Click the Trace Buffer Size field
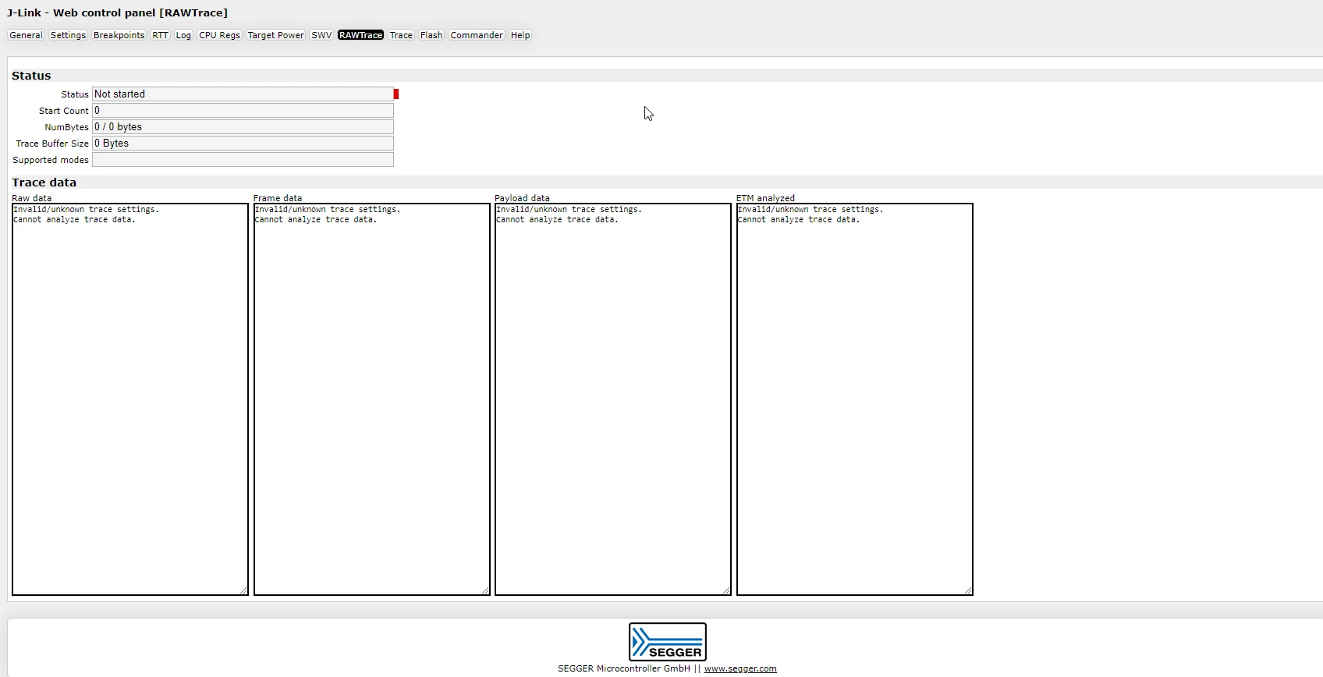This screenshot has width=1323, height=677. 243,144
